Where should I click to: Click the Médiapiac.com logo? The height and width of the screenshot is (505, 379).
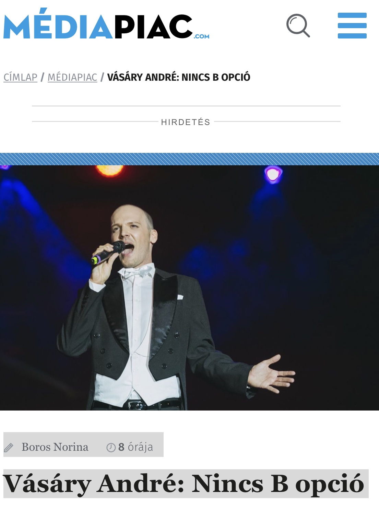coord(106,24)
